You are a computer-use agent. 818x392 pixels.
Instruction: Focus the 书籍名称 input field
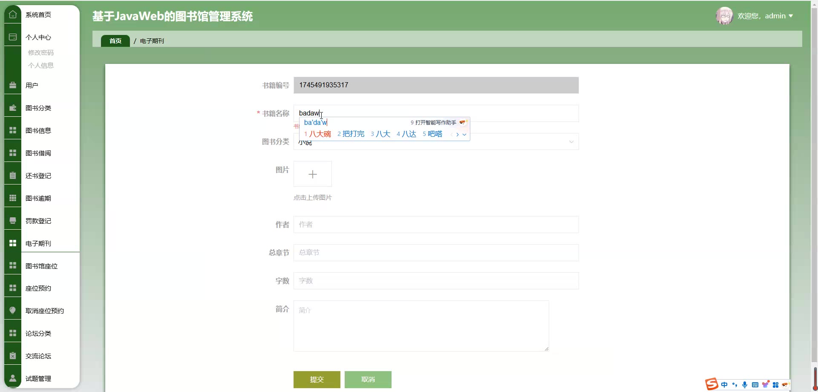point(436,113)
